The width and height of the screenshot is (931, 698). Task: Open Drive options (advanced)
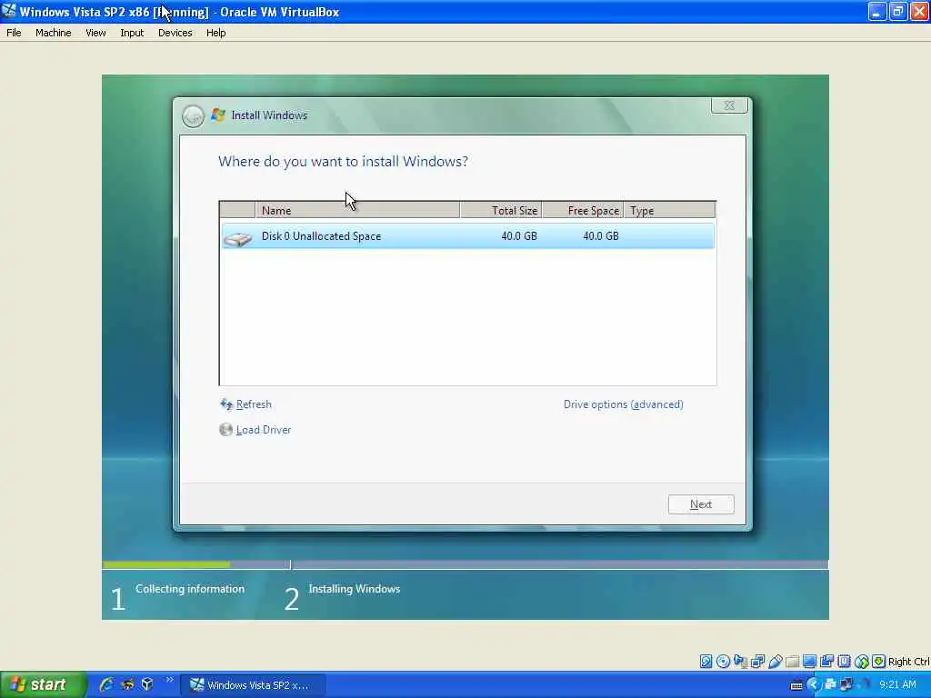(624, 404)
